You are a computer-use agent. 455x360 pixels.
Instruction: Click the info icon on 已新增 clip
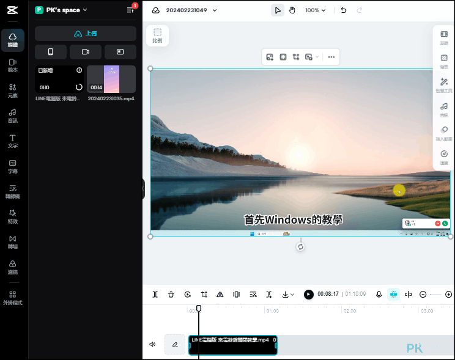click(79, 70)
